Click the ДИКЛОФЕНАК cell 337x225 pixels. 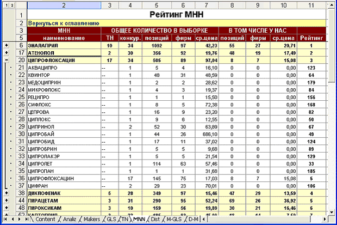tap(64, 193)
